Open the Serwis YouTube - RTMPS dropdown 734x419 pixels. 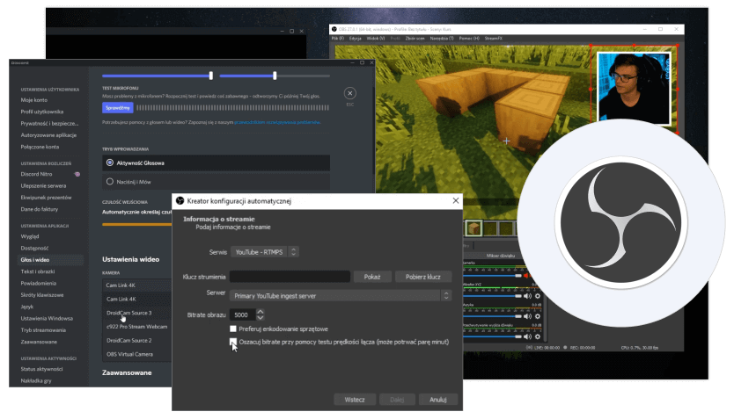click(265, 252)
